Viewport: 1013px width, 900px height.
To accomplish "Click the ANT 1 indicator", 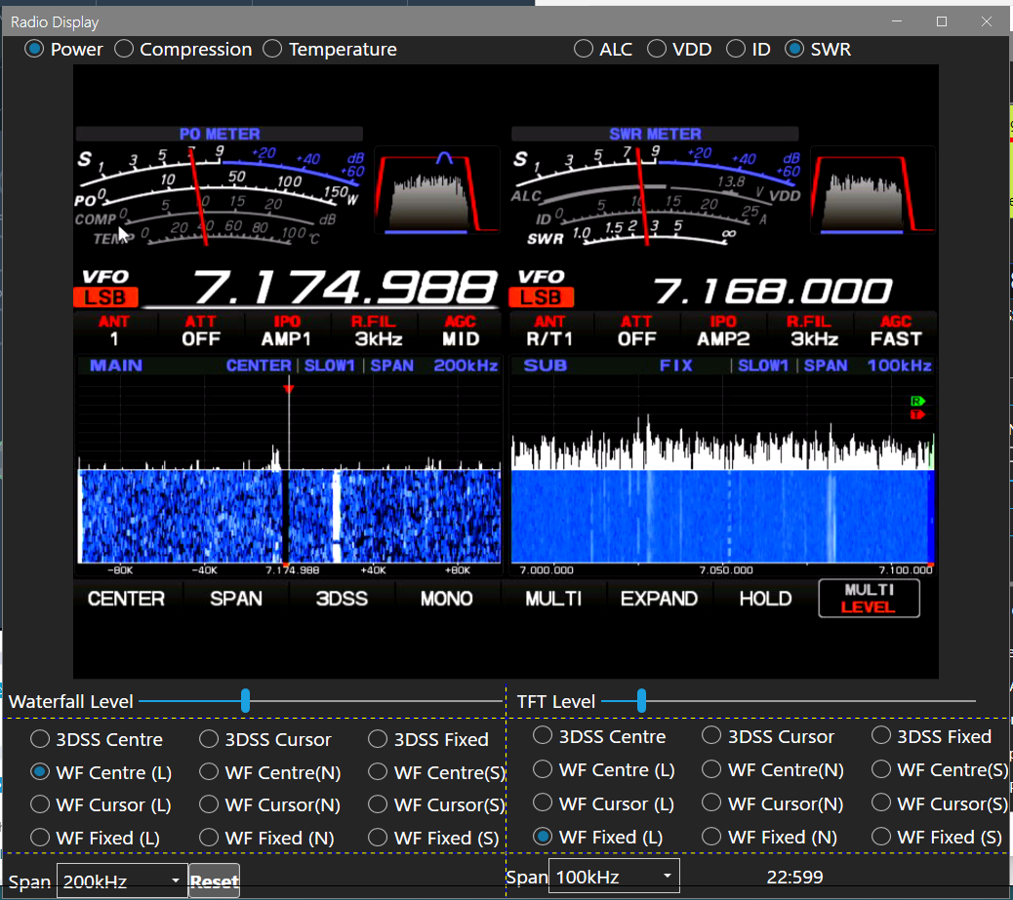I will click(114, 331).
